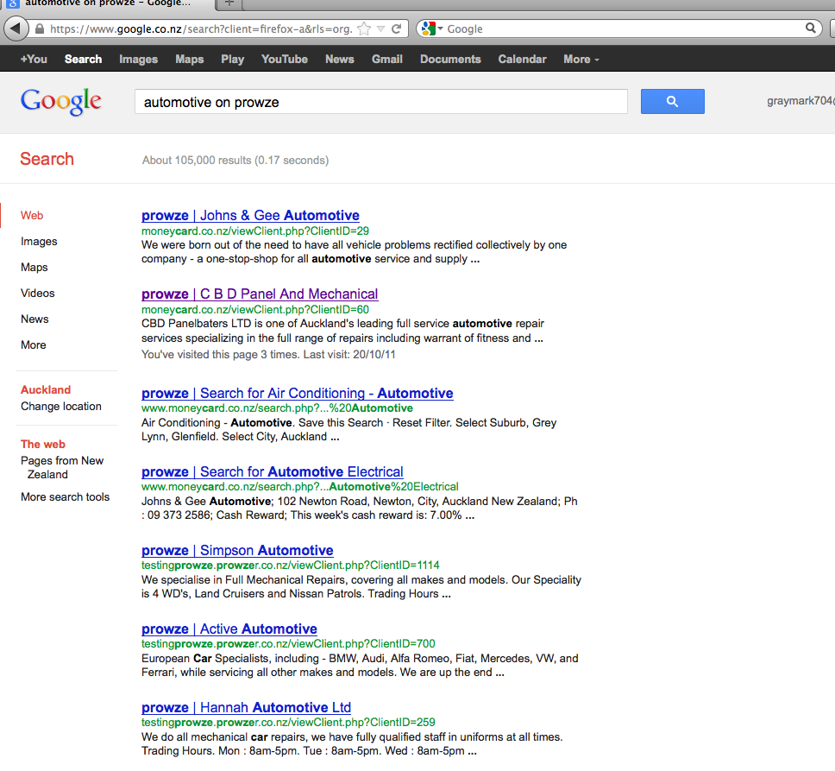
Task: Select the automotive on prowze browser tab
Action: click(106, 3)
